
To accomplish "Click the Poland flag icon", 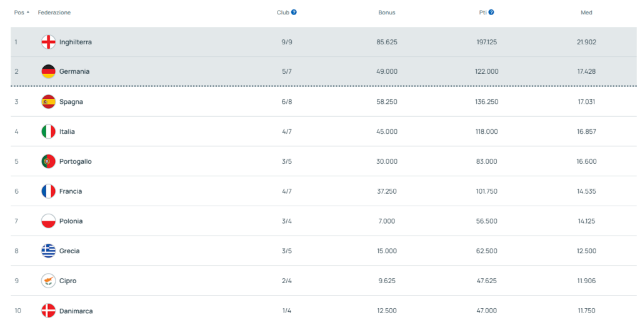I will 49,221.
